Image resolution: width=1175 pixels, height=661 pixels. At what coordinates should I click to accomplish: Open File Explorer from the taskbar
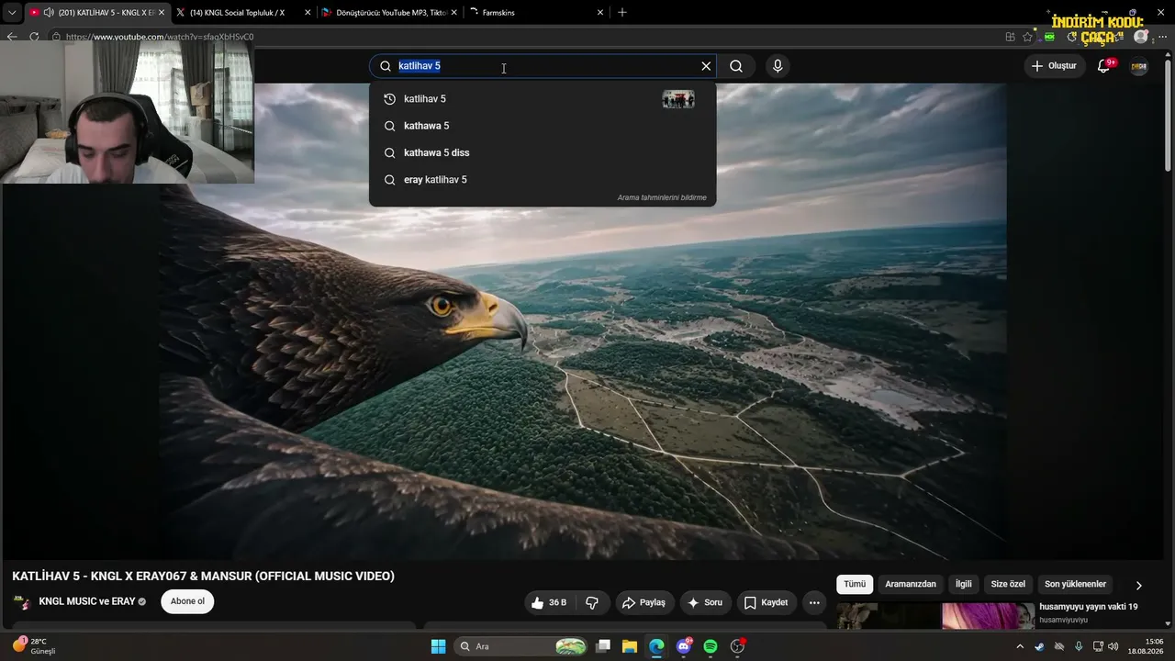[630, 646]
